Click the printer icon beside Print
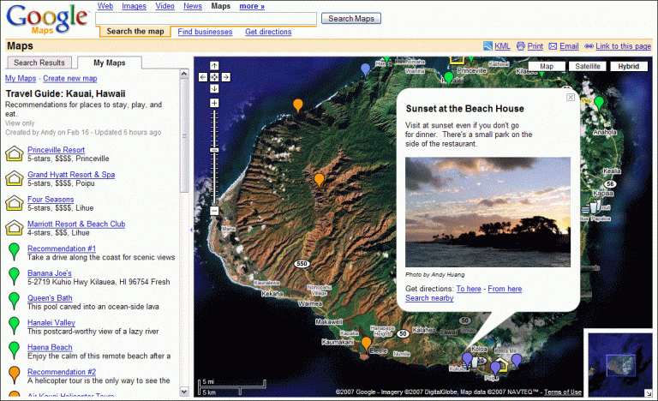The image size is (658, 401). pyautogui.click(x=520, y=46)
